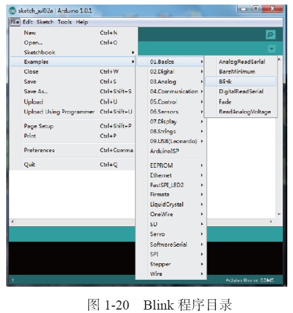
Task: Expand the Examples submenu
Action: pos(73,62)
